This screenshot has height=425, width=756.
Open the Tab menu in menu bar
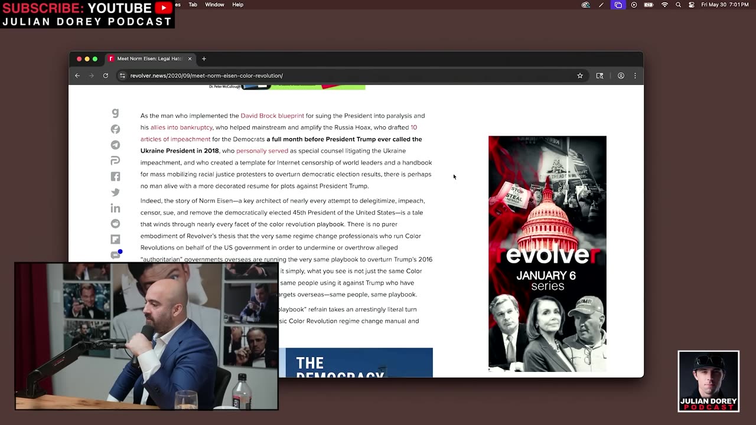click(193, 5)
